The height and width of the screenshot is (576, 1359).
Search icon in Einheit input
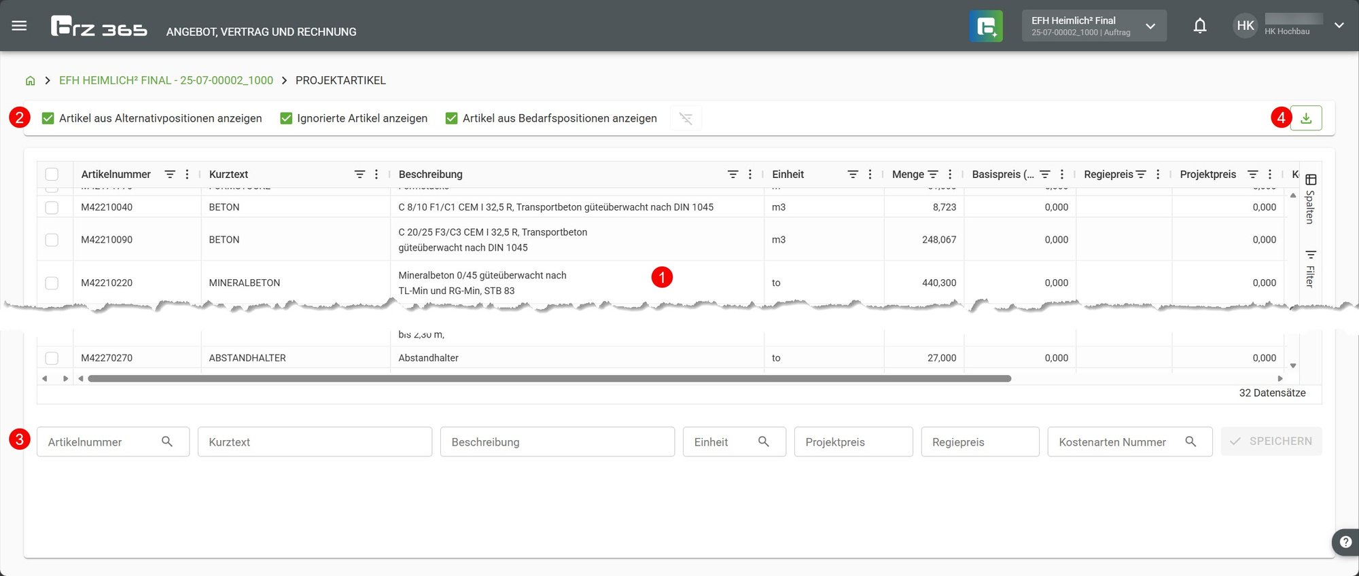(764, 442)
